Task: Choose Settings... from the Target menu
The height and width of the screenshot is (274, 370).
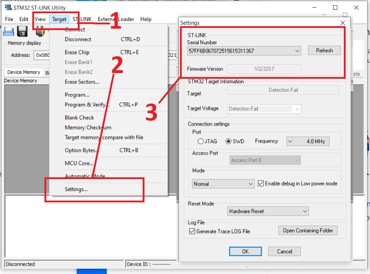Action: point(76,189)
